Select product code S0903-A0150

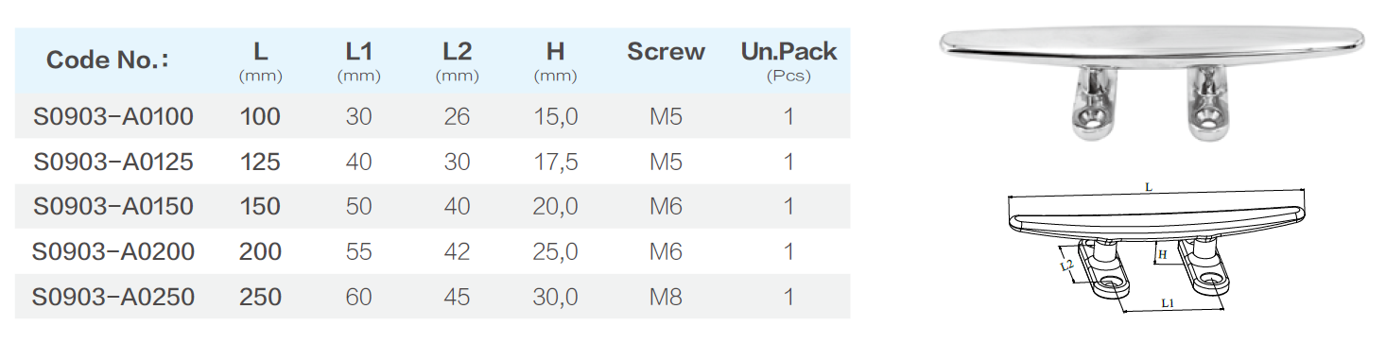113,206
